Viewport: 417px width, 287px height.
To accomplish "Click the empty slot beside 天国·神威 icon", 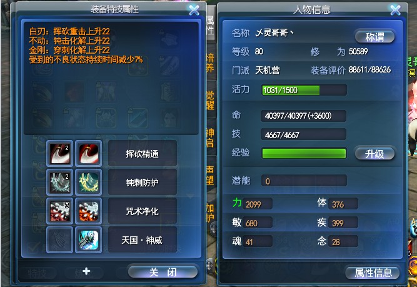I will 60,240.
